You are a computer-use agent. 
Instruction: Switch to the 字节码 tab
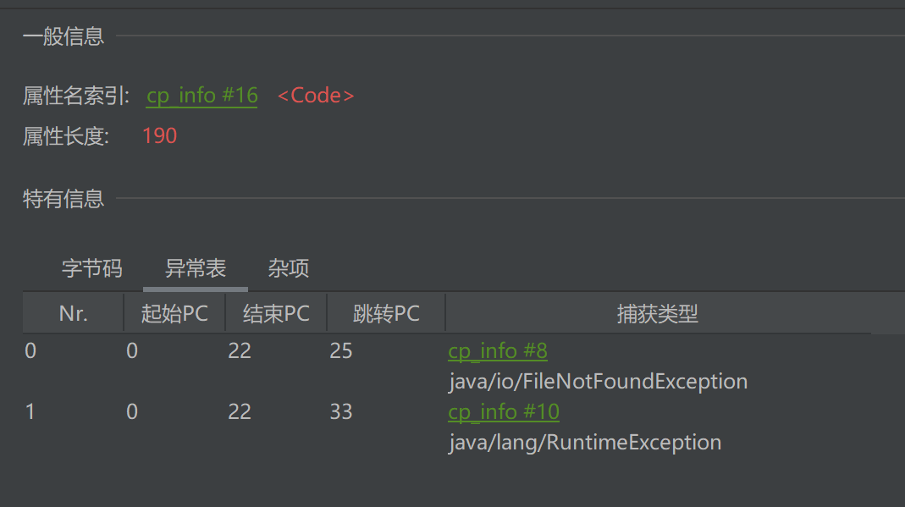92,269
